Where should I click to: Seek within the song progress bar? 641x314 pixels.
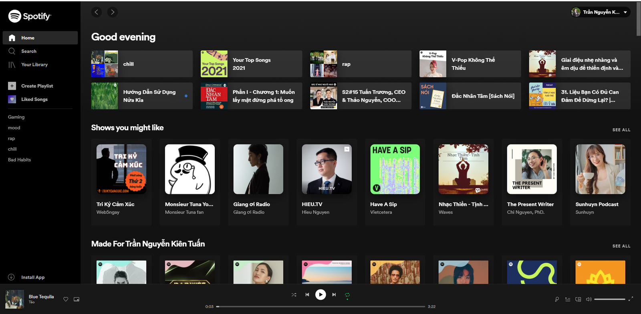(x=320, y=307)
